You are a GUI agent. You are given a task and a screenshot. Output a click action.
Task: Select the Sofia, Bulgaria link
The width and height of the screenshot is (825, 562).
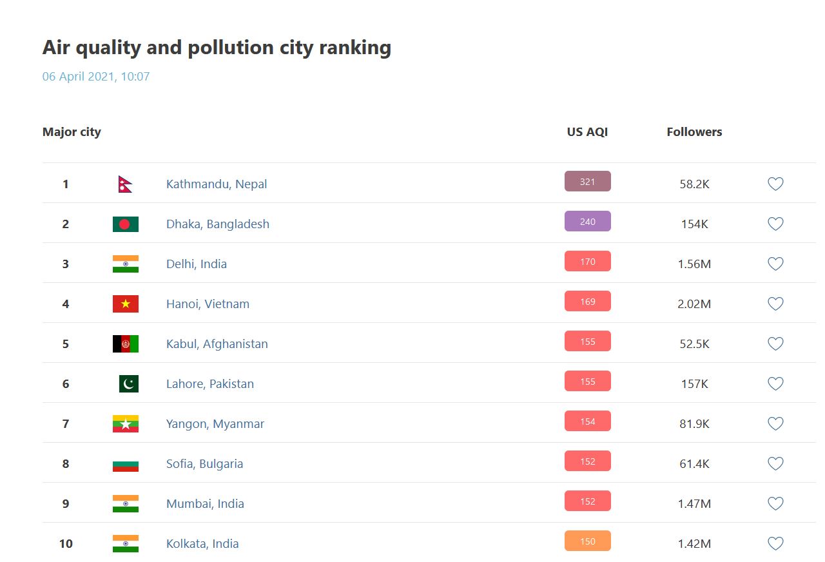point(205,464)
